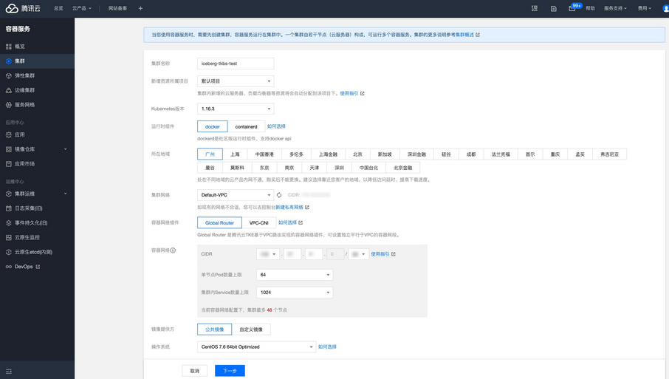Click the 弹性集群 icon in sidebar

pyautogui.click(x=9, y=75)
